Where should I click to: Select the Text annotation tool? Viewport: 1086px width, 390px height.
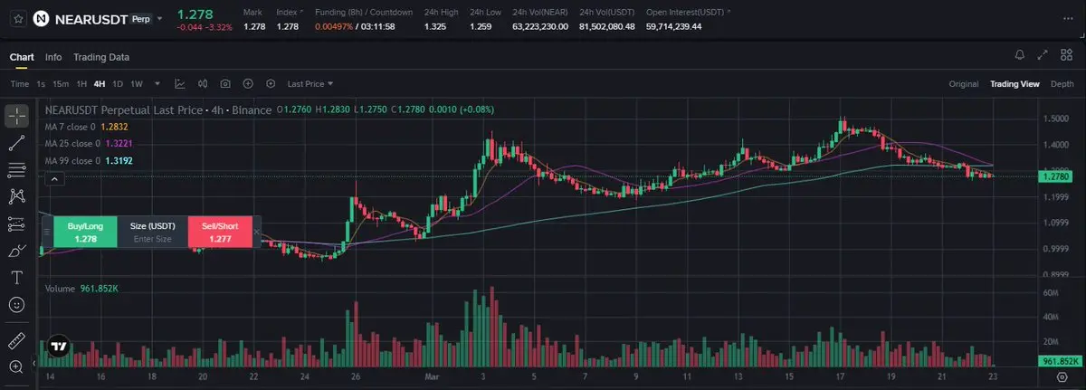[17, 278]
